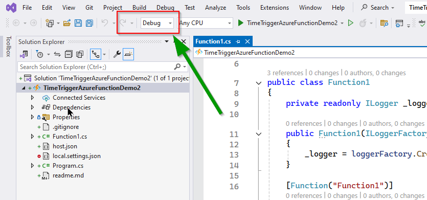
Task: Collapse the Function1 constructor code block
Action: (259, 134)
